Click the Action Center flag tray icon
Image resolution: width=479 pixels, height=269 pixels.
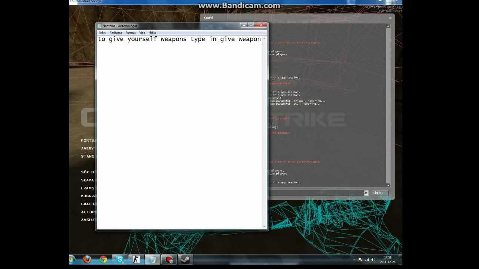[x=361, y=260]
